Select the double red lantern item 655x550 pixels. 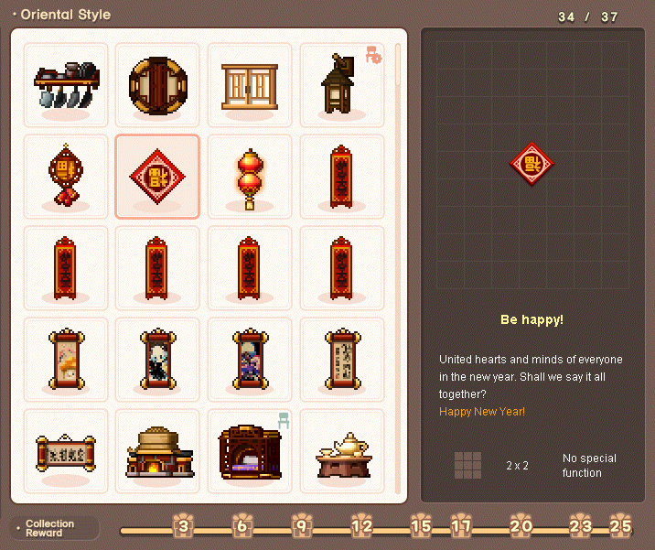pos(250,176)
